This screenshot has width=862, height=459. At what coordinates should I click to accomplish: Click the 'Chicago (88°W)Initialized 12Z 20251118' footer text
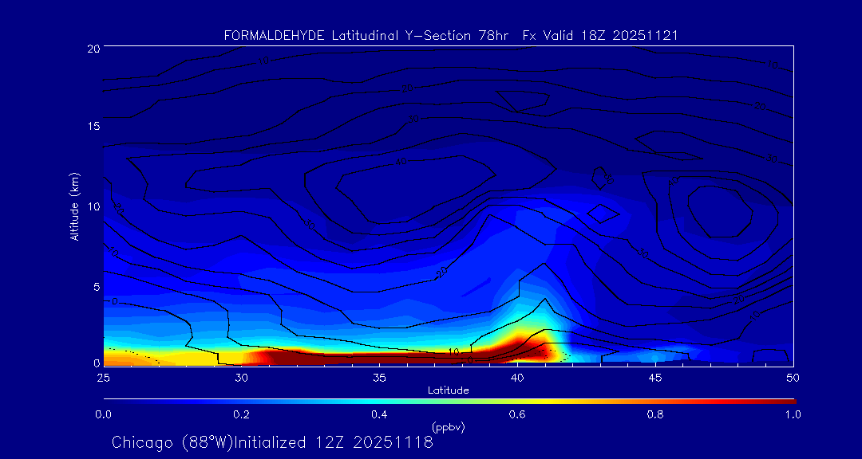pos(272,442)
